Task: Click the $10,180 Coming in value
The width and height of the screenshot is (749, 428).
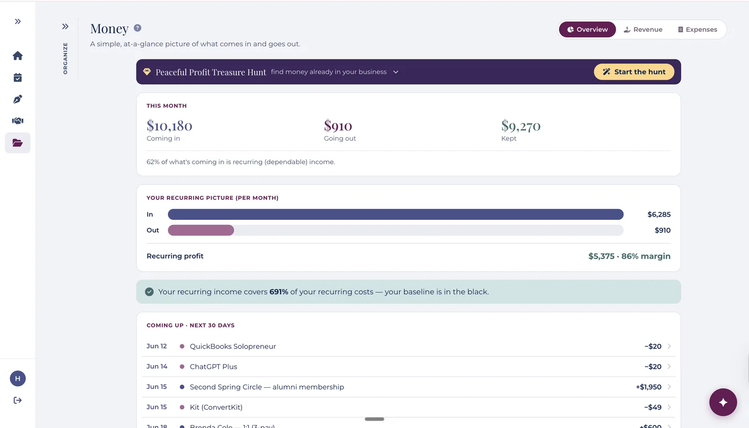Action: click(169, 126)
